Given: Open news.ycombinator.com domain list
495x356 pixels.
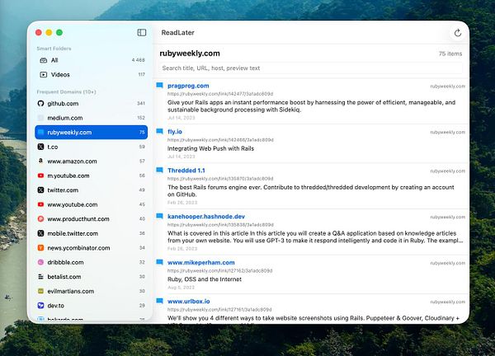Looking at the screenshot, I should [x=92, y=248].
